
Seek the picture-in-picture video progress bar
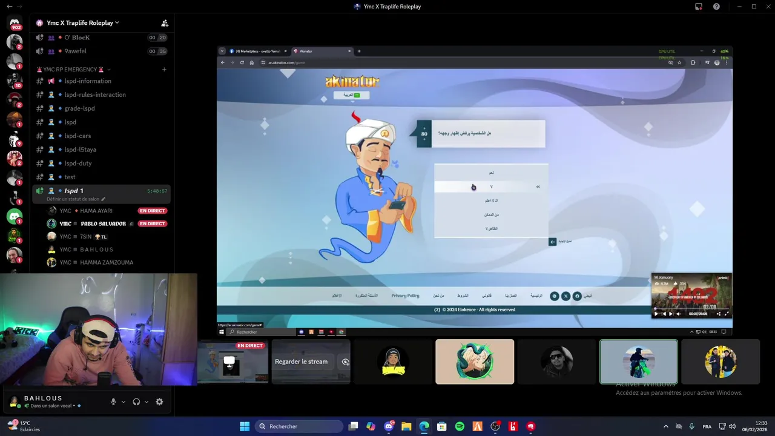coord(691,308)
